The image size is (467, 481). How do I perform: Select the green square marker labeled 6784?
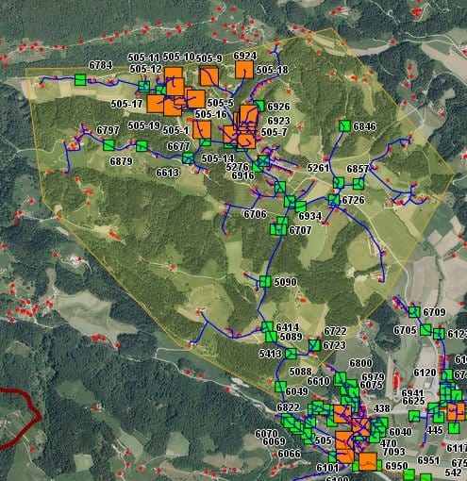[x=80, y=79]
